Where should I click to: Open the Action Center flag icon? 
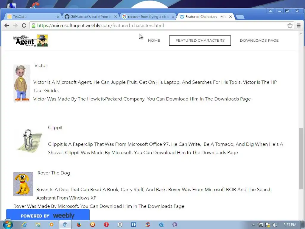(268, 225)
